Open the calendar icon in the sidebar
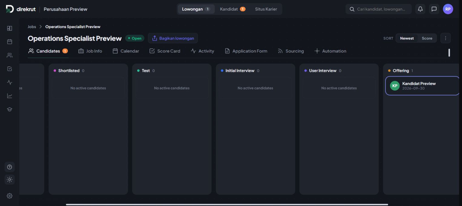The height and width of the screenshot is (206, 462). [x=10, y=42]
